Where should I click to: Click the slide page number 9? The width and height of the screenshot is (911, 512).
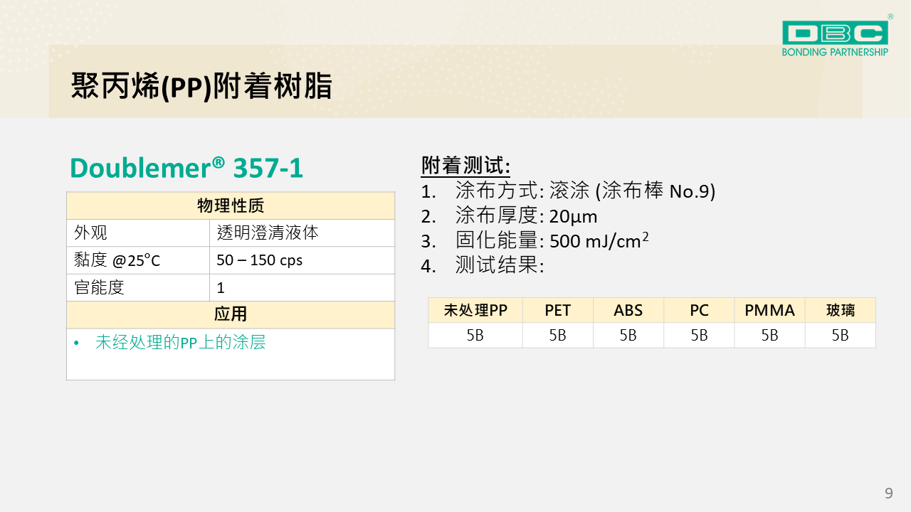pos(888,493)
